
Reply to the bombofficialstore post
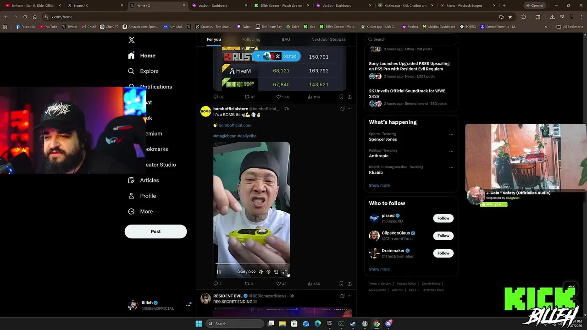[x=217, y=284]
